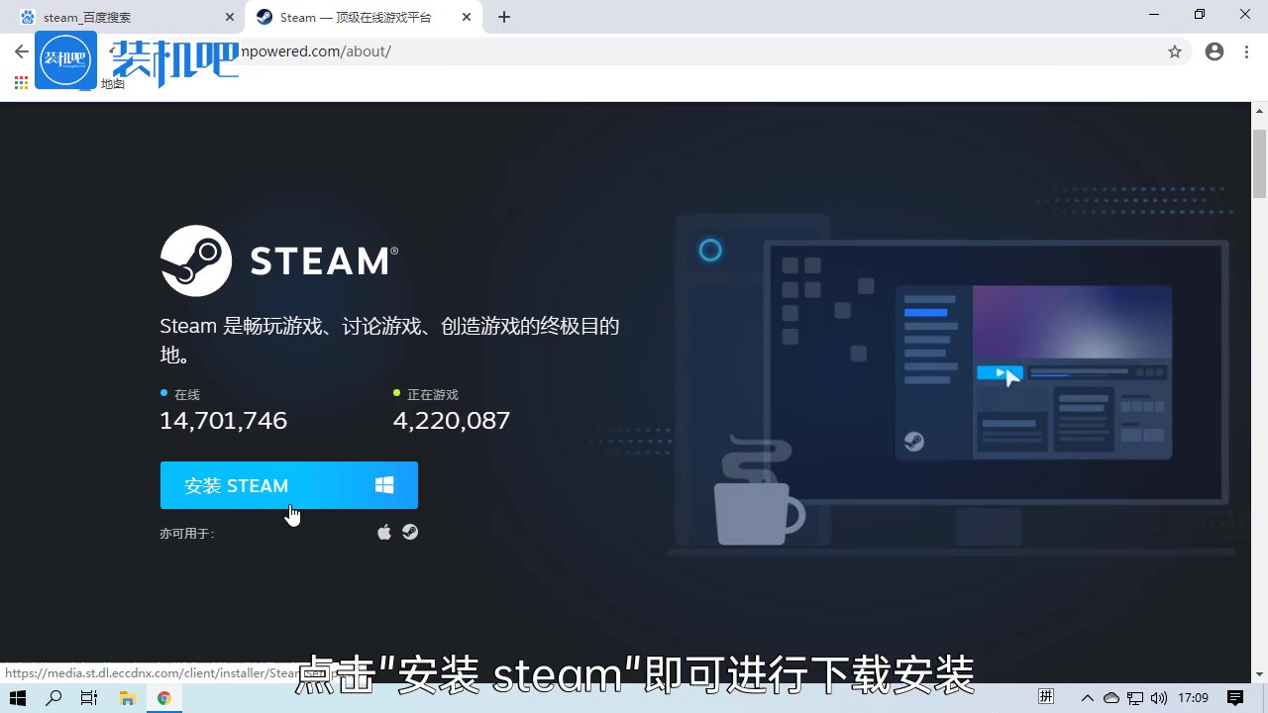Open the Apps grid in bookmarks bar
Screen dimensions: 1268x713
pos(21,83)
